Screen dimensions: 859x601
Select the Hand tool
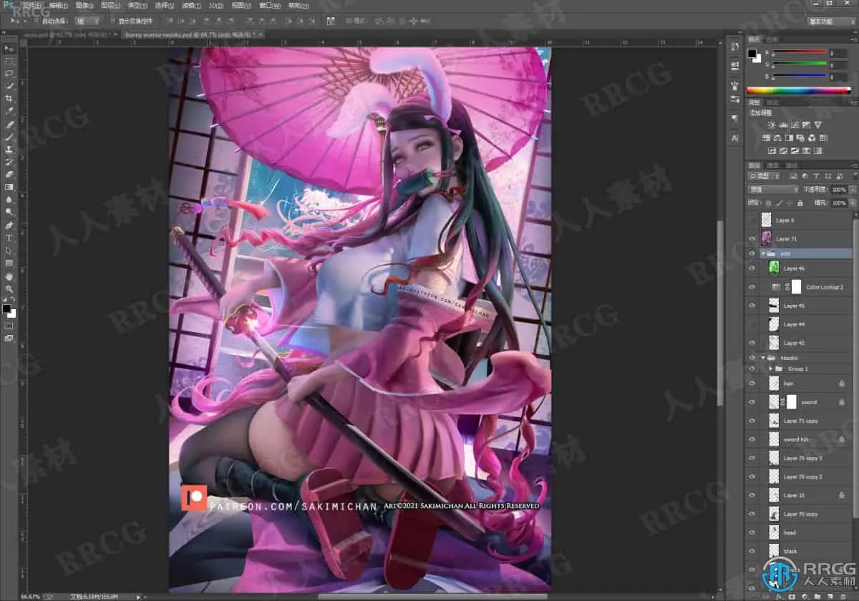[9, 276]
